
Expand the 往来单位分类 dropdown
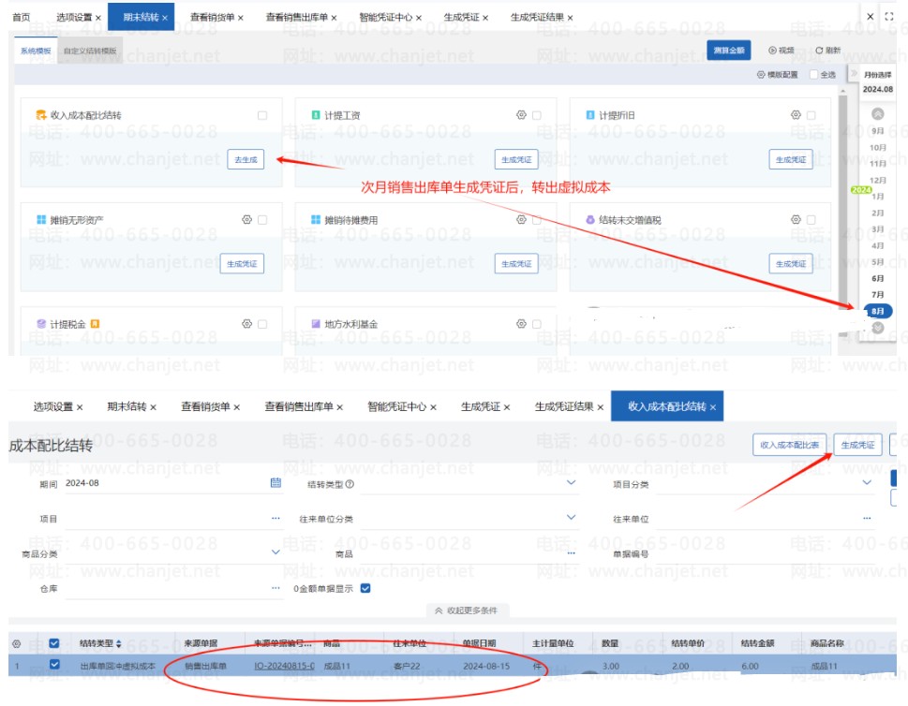point(571,518)
